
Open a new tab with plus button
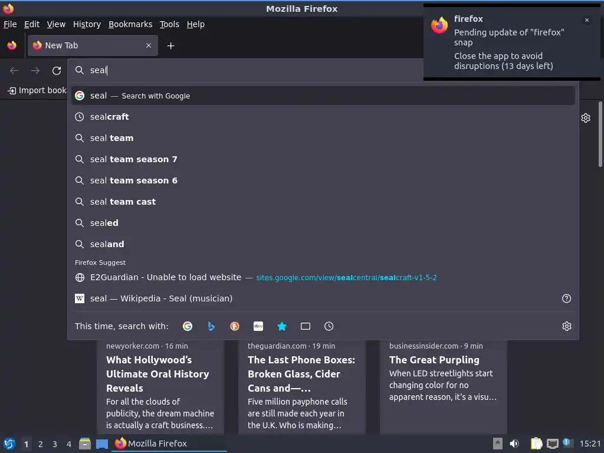click(x=170, y=46)
